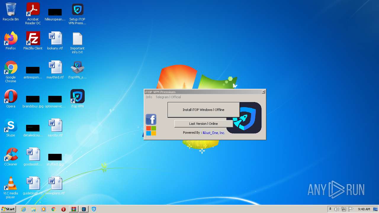Open Telegram | Official menu
This screenshot has width=379, height=213.
(x=168, y=97)
